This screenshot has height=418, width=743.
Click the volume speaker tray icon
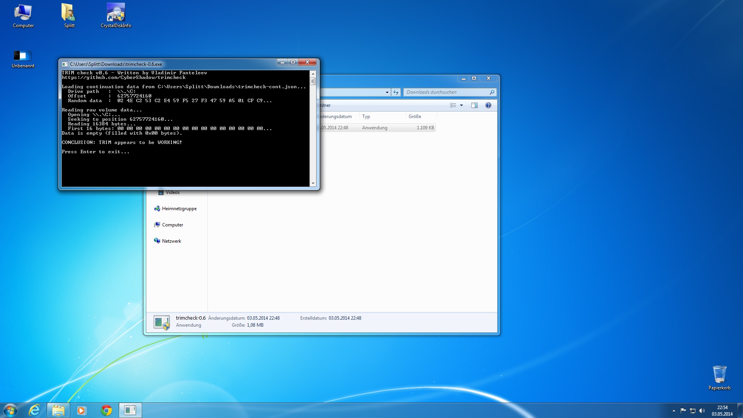(x=702, y=411)
